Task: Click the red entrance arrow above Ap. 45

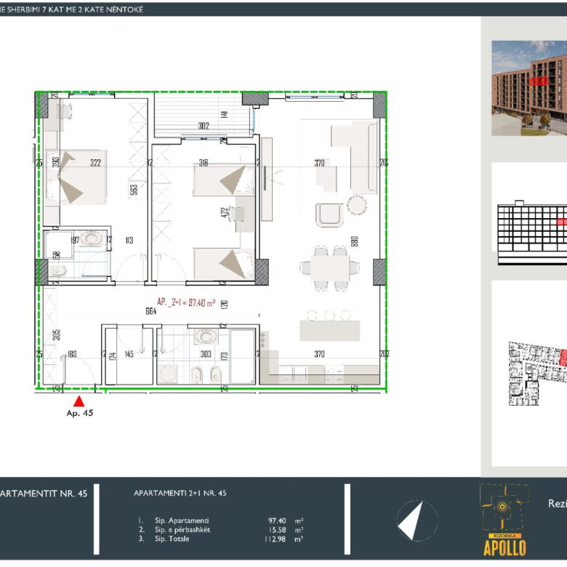Action: click(x=80, y=399)
